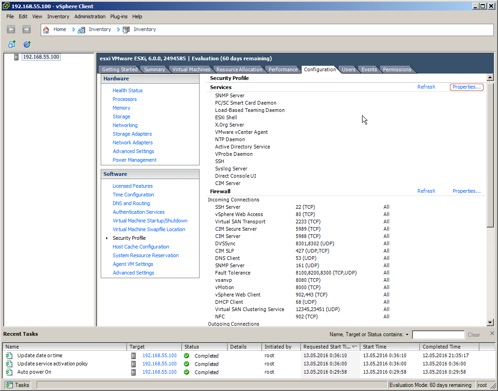Click the scroll down arrow in Configuration panel
498x391 pixels.
(490, 322)
